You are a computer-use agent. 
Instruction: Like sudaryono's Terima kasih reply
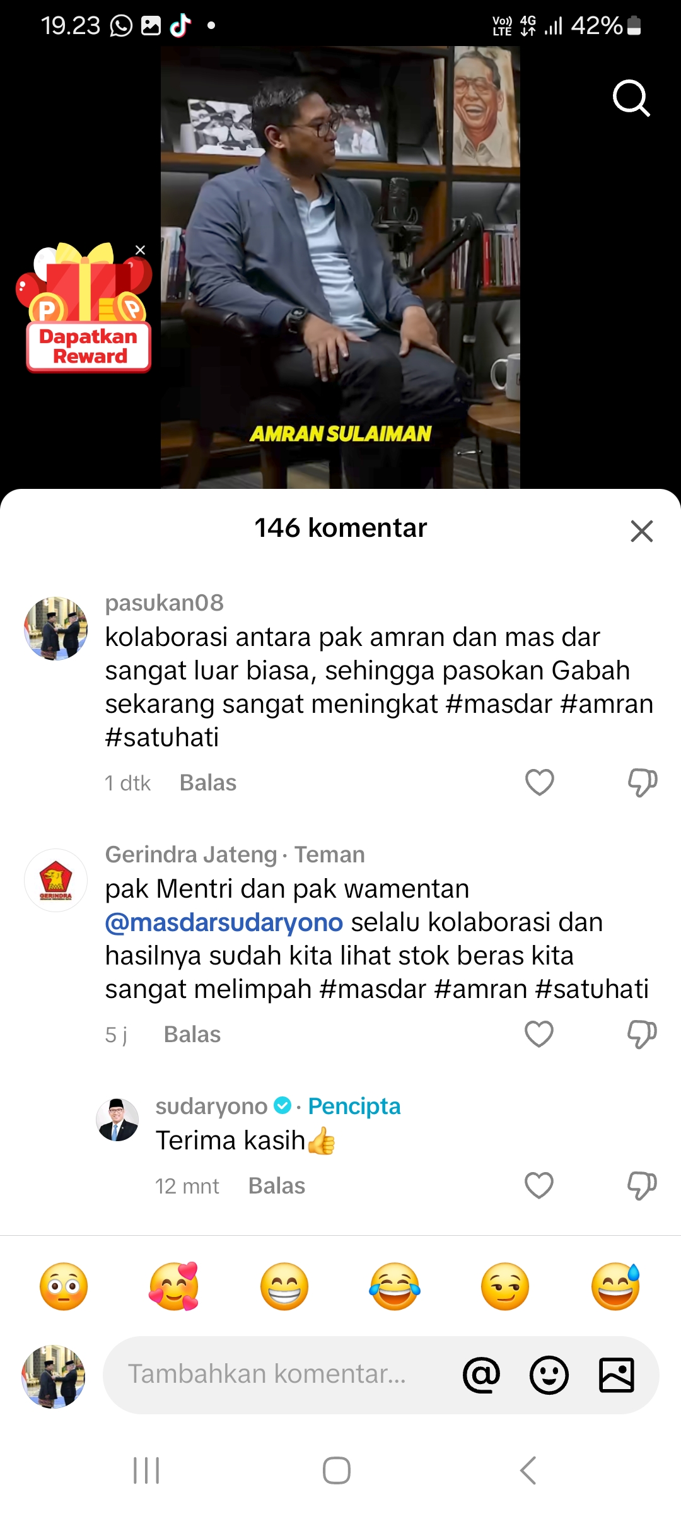point(539,1185)
